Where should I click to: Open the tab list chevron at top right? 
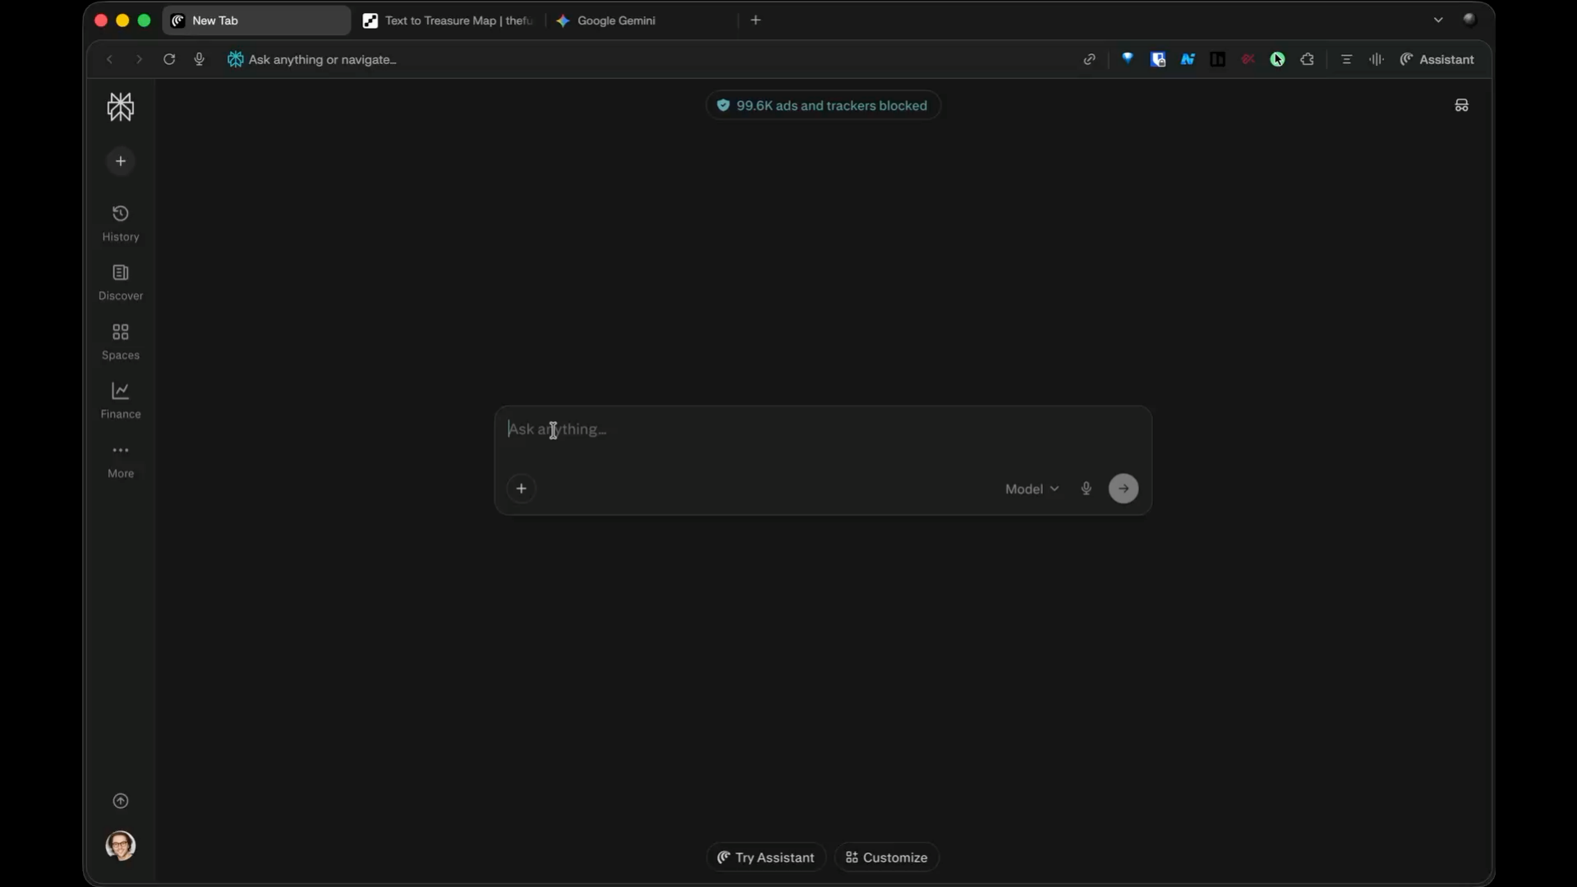pos(1438,20)
